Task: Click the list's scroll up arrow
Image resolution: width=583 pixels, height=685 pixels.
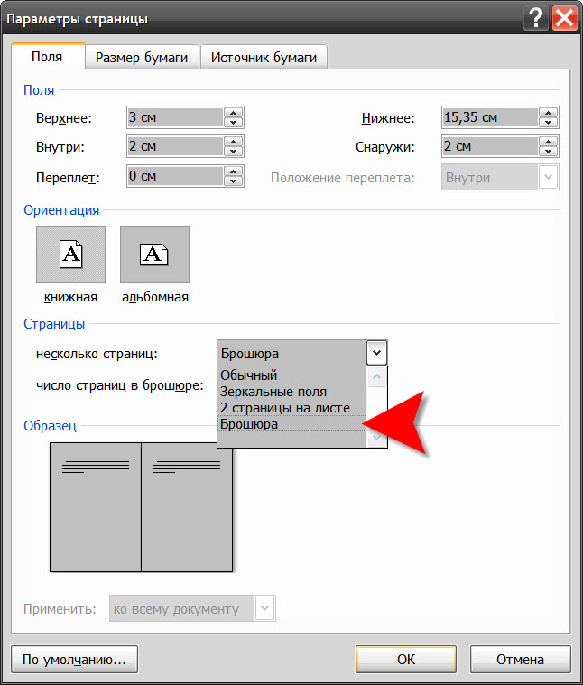Action: tap(377, 377)
